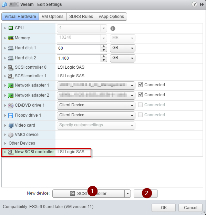Toggle Connected checkbox for Network adapter 2
206x215 pixels.
tap(140, 95)
